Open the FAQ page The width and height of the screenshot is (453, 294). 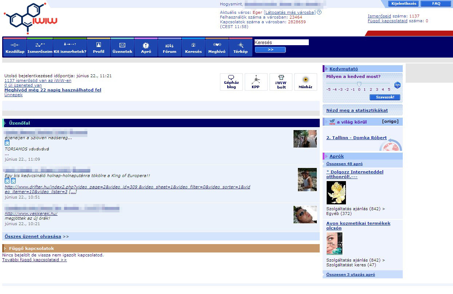pos(436,3)
